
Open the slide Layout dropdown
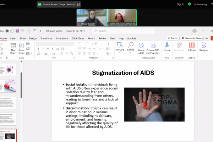coord(29,44)
